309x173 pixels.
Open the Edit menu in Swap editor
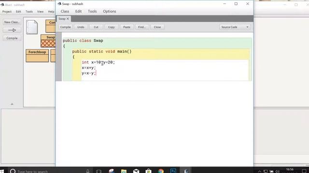[x=78, y=12]
